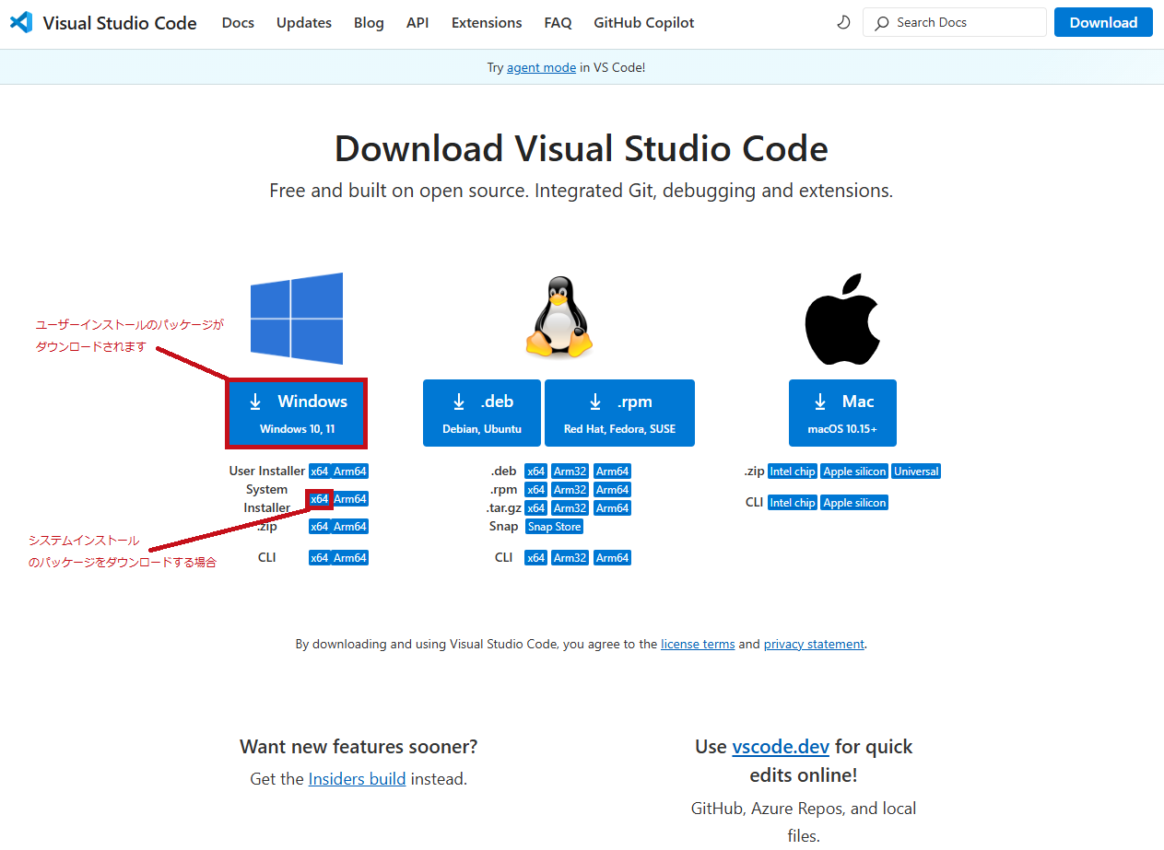Go to the Blog page
Viewport: 1164px width, 850px height.
tap(369, 22)
